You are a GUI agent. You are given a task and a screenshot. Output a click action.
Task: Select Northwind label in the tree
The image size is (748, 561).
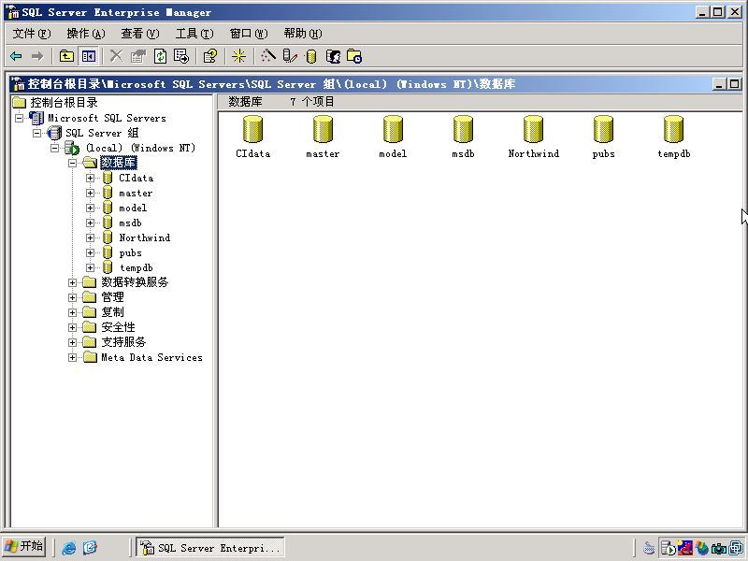(x=145, y=237)
